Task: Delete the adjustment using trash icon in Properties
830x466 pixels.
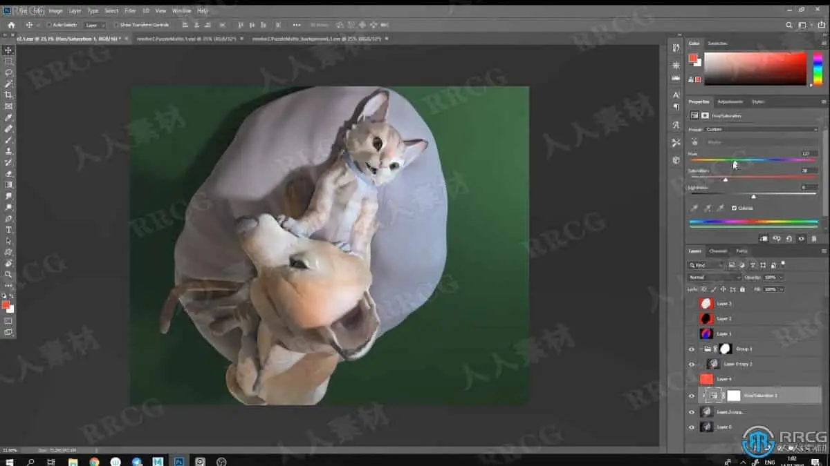Action: coord(813,238)
